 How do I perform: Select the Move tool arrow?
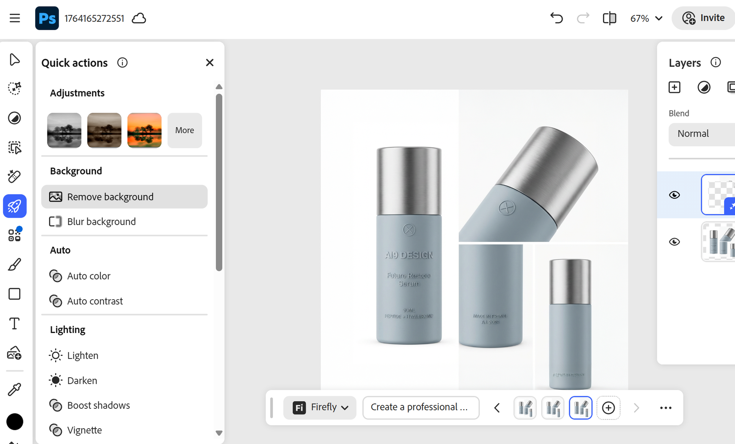click(x=15, y=60)
